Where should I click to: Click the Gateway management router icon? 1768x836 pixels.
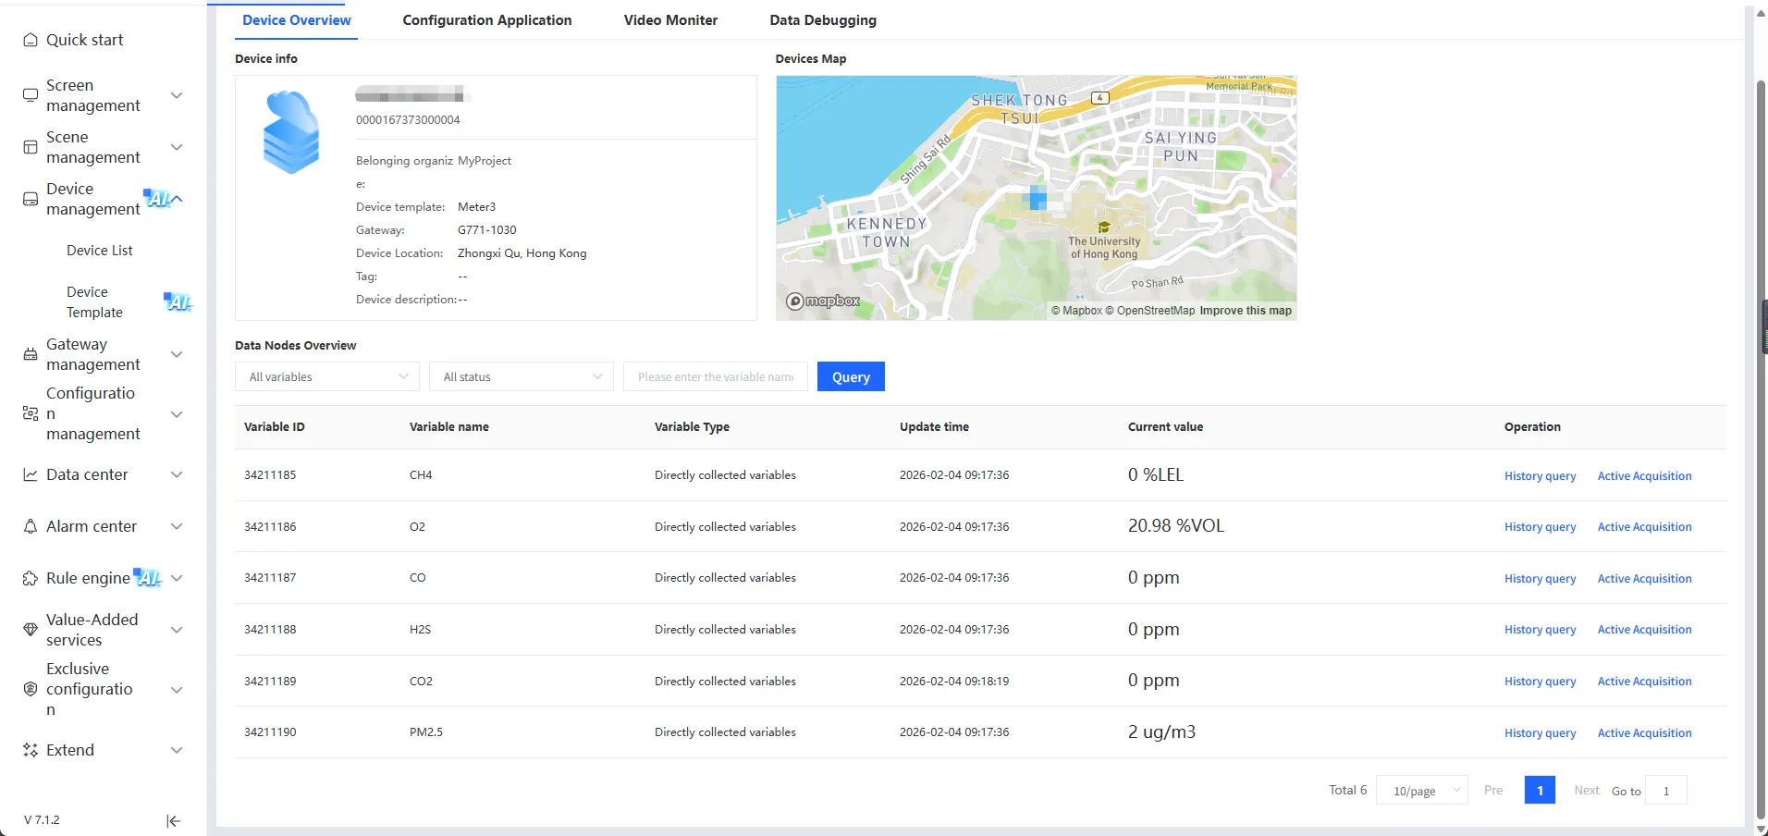31,354
